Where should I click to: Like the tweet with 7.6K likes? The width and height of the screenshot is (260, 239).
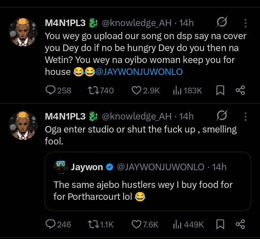(x=136, y=225)
